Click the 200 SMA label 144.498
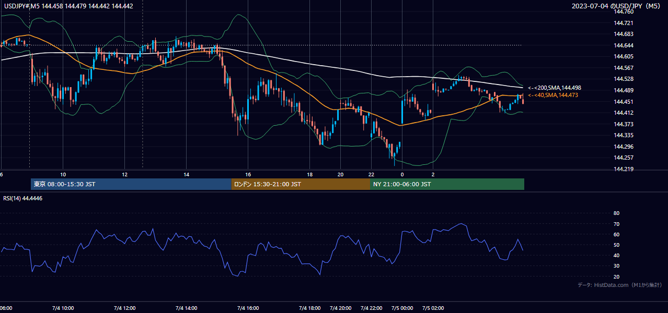 (x=555, y=88)
